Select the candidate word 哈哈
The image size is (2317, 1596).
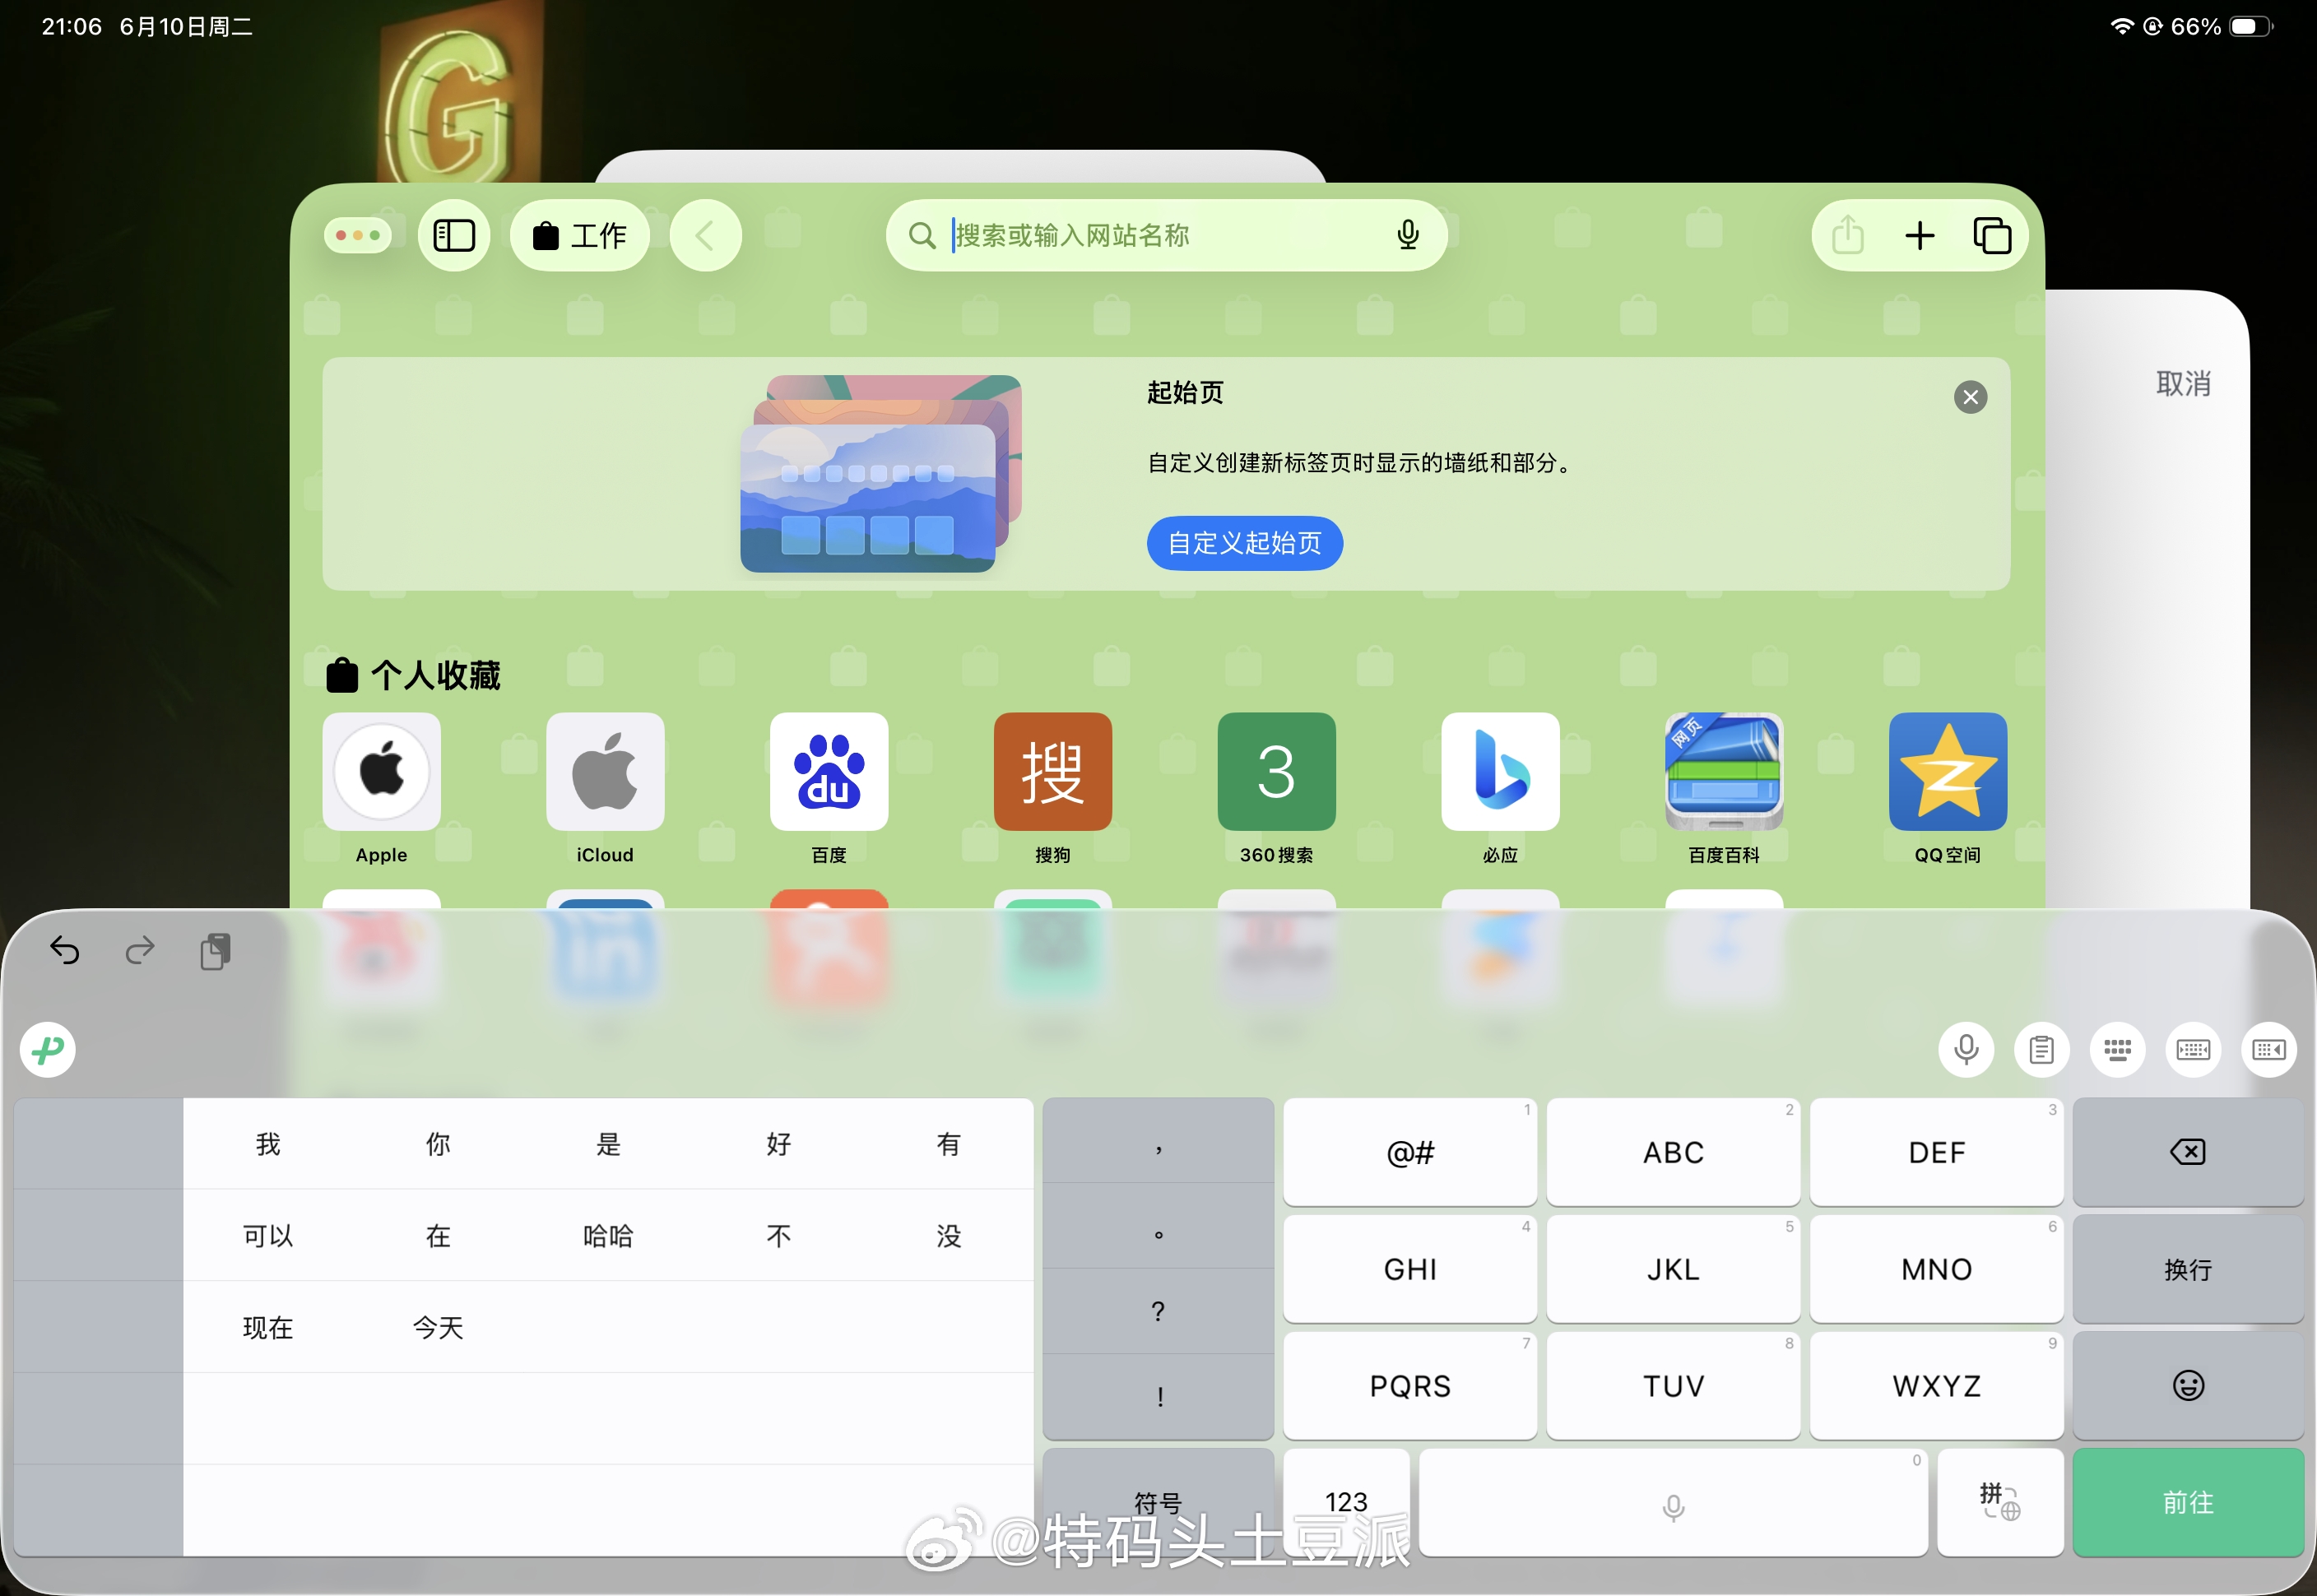click(608, 1236)
